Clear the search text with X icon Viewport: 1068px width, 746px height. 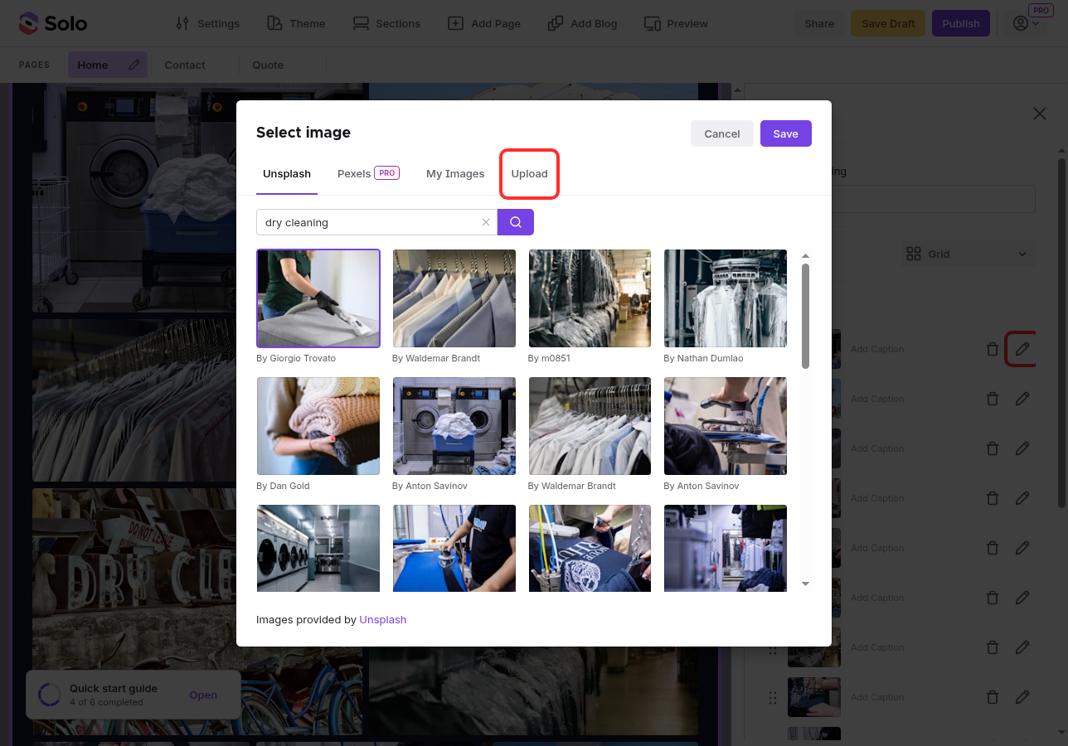point(486,222)
